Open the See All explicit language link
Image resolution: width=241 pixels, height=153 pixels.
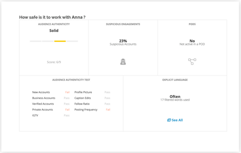coord(177,120)
